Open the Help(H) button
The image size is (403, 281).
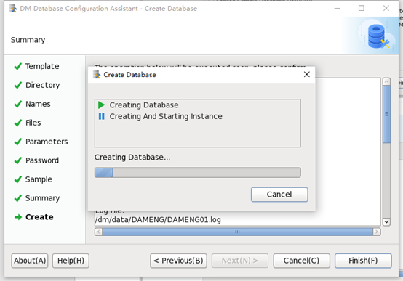(71, 261)
